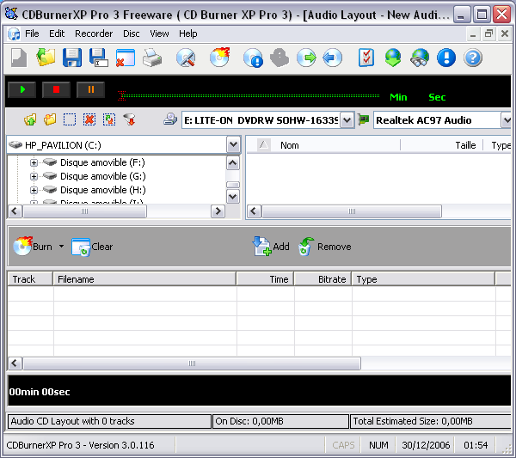Screen dimensions: 516x458
Task: Open the LITE-ON DVDRW recorder dropdown
Action: 347,120
